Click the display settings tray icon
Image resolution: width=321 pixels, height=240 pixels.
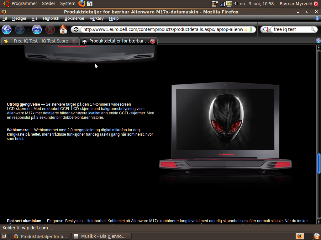[x=229, y=4]
